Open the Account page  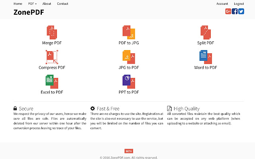point(222,4)
